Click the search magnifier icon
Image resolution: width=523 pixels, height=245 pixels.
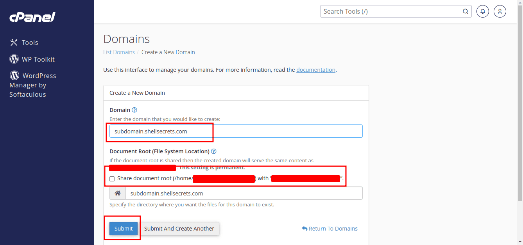(x=466, y=11)
